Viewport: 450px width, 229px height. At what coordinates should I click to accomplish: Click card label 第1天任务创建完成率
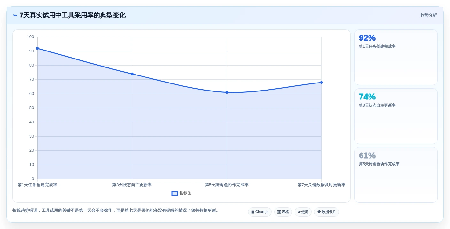[x=377, y=46]
